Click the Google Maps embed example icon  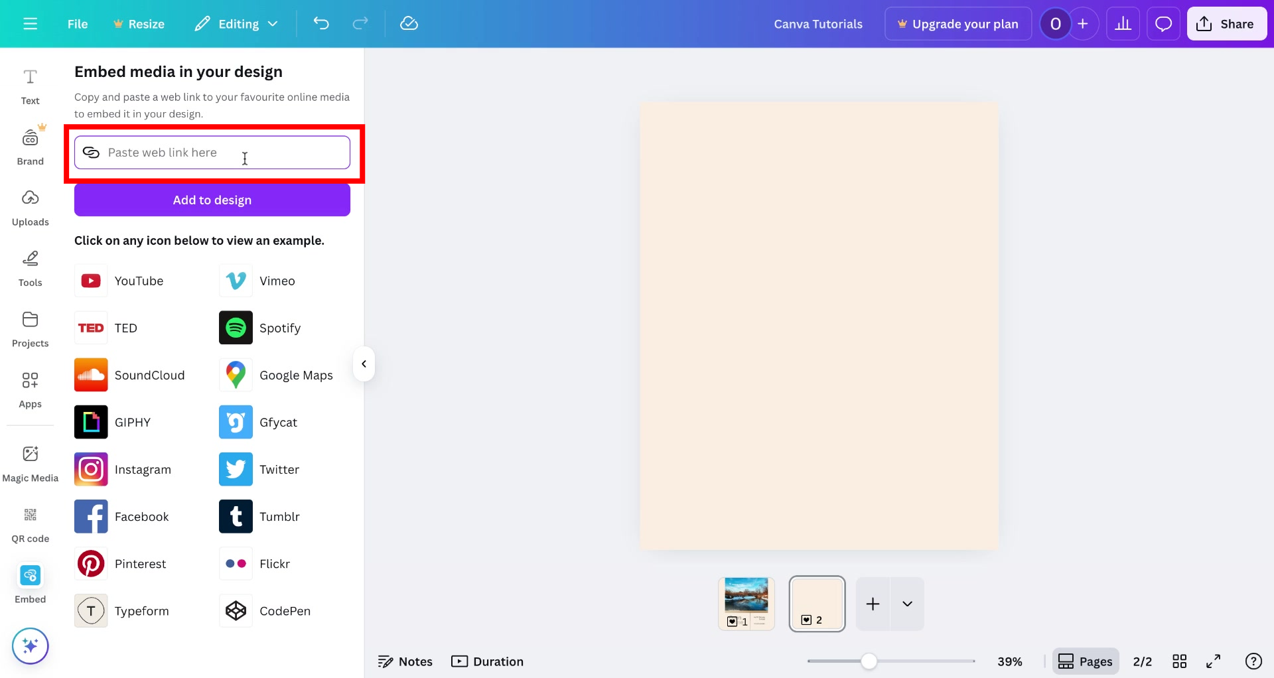(x=235, y=375)
